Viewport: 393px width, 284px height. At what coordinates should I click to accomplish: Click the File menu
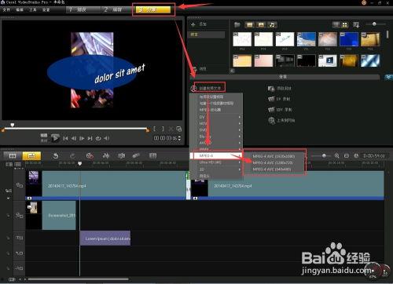click(6, 9)
